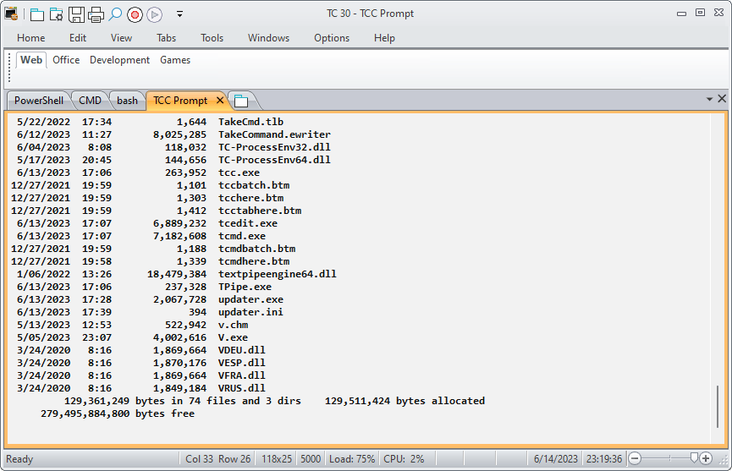The image size is (732, 471).
Task: Open the Tools menu
Action: pos(212,38)
